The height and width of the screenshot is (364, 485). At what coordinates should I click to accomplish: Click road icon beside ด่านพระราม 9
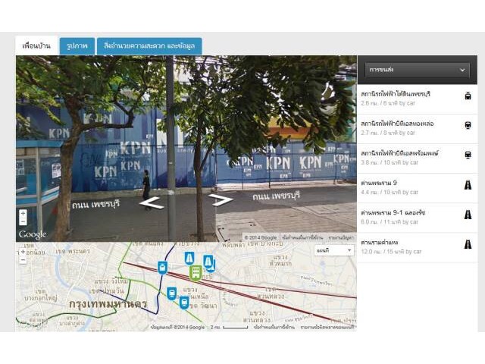point(468,184)
